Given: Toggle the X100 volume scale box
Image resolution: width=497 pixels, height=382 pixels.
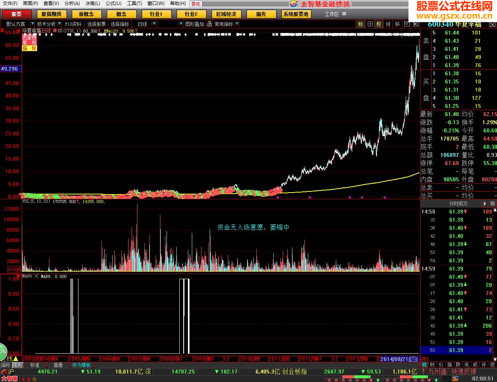Looking at the screenshot, I should click(x=14, y=269).
